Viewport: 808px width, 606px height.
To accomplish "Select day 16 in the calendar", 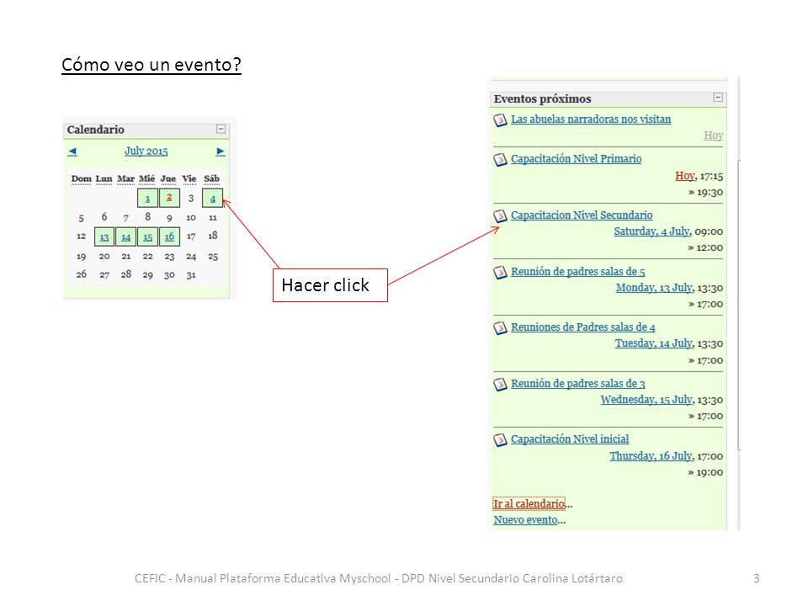I will [x=169, y=237].
